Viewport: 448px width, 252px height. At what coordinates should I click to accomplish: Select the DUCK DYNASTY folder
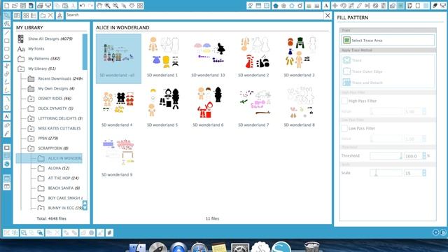tap(56, 108)
